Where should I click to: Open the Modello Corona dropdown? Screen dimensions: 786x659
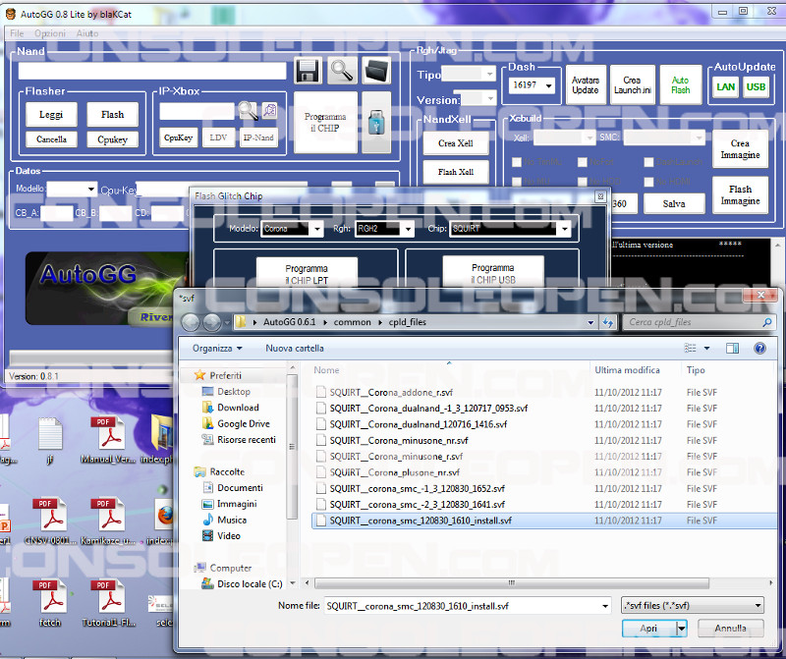(x=315, y=229)
